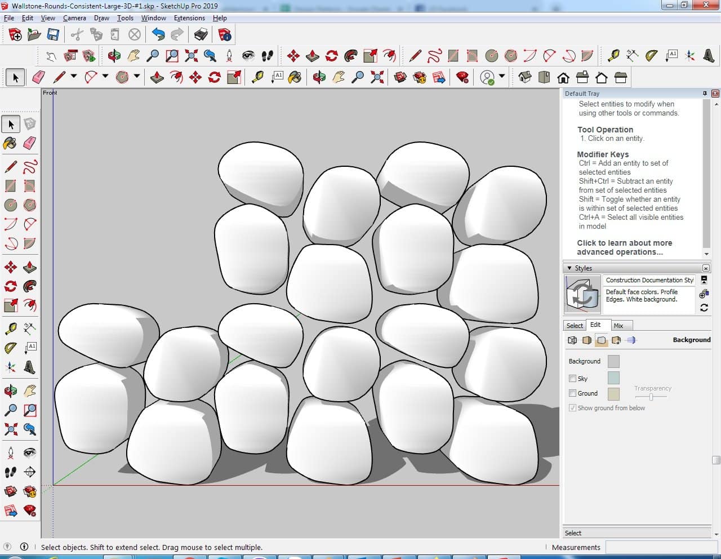The image size is (721, 559).
Task: Open the Line tool dropdown arrow
Action: (x=74, y=77)
